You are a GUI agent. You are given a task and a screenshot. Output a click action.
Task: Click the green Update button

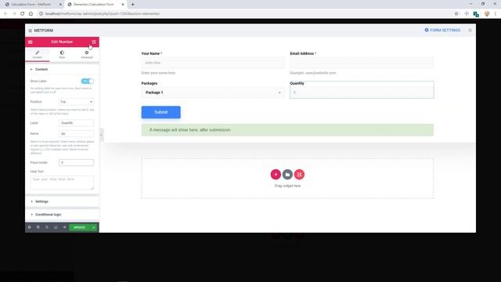80,227
